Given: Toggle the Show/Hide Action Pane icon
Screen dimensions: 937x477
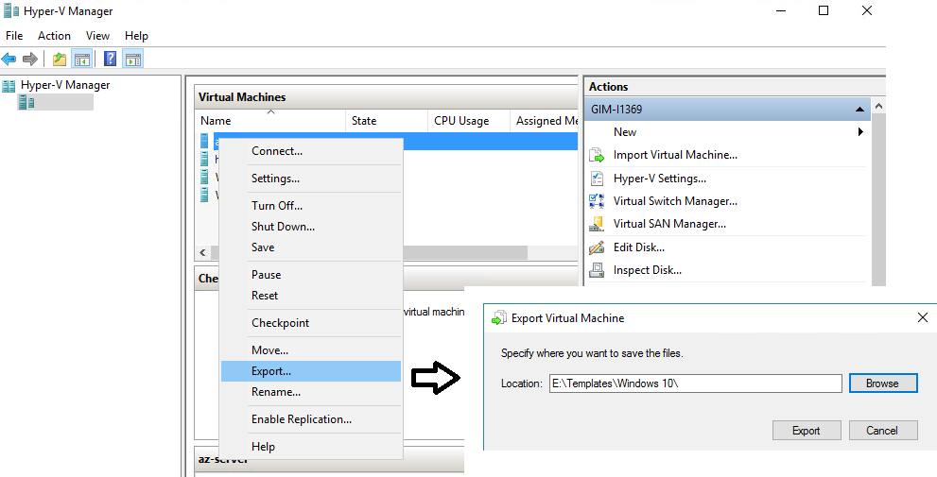Looking at the screenshot, I should 133,60.
